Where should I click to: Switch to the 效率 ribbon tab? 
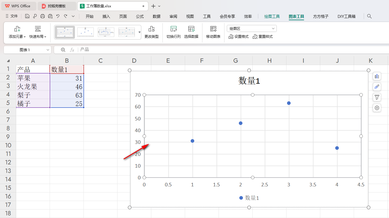click(x=248, y=16)
